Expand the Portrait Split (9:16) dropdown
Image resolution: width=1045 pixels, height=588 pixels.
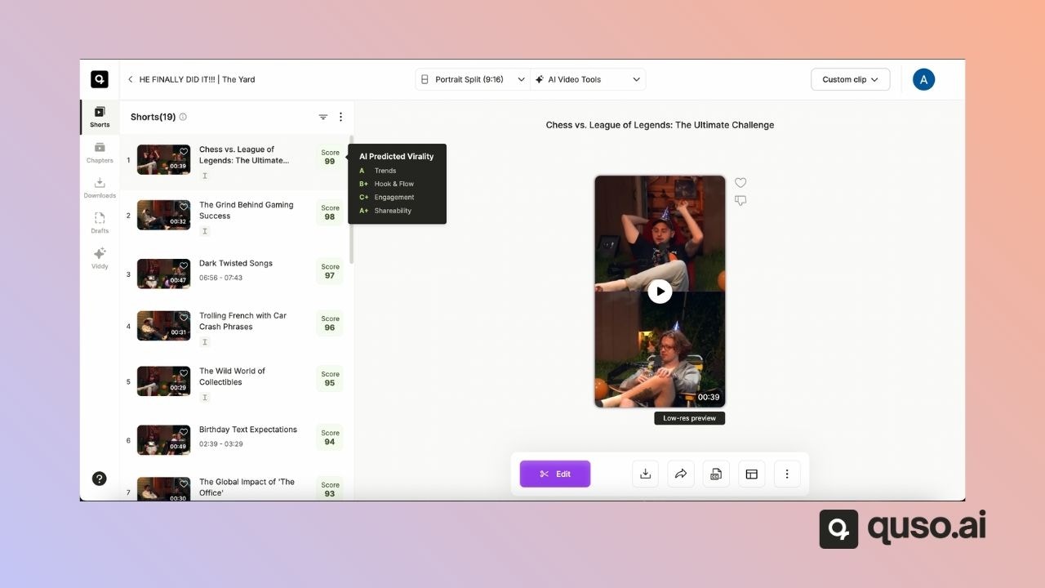tap(472, 79)
